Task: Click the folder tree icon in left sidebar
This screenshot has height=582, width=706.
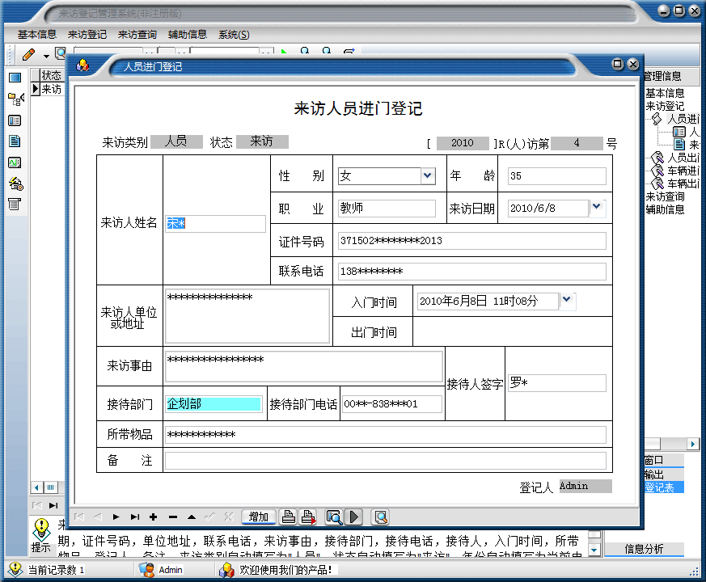Action: coord(15,99)
